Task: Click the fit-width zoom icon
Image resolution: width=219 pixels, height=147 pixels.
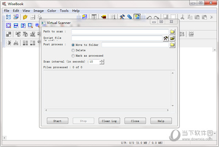Action: point(16,26)
